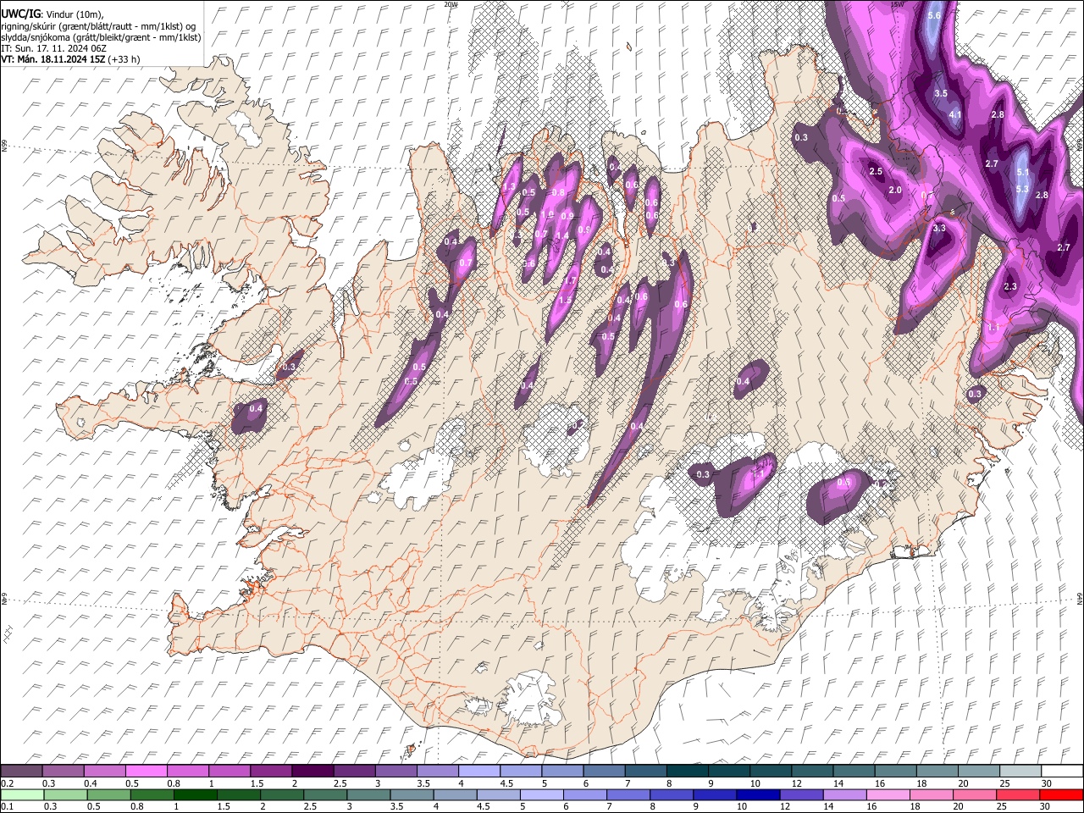The width and height of the screenshot is (1084, 813).
Task: Click the 1.7 snowfall value on the map
Action: pos(571,280)
